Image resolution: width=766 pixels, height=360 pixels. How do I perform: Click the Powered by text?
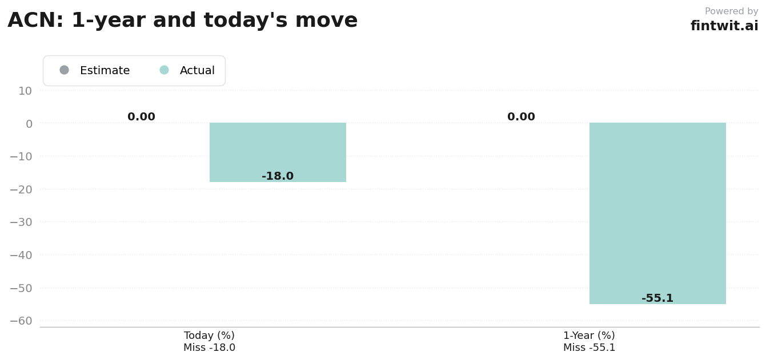pyautogui.click(x=731, y=11)
